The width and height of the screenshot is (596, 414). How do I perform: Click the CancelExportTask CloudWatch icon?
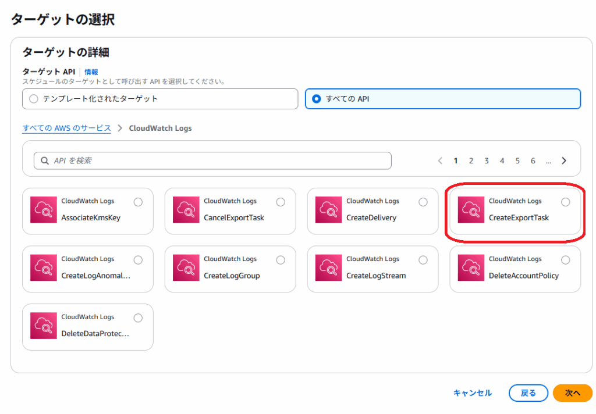[186, 210]
